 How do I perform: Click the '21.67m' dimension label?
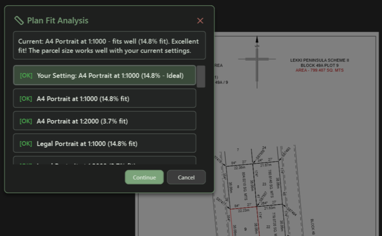(265, 165)
